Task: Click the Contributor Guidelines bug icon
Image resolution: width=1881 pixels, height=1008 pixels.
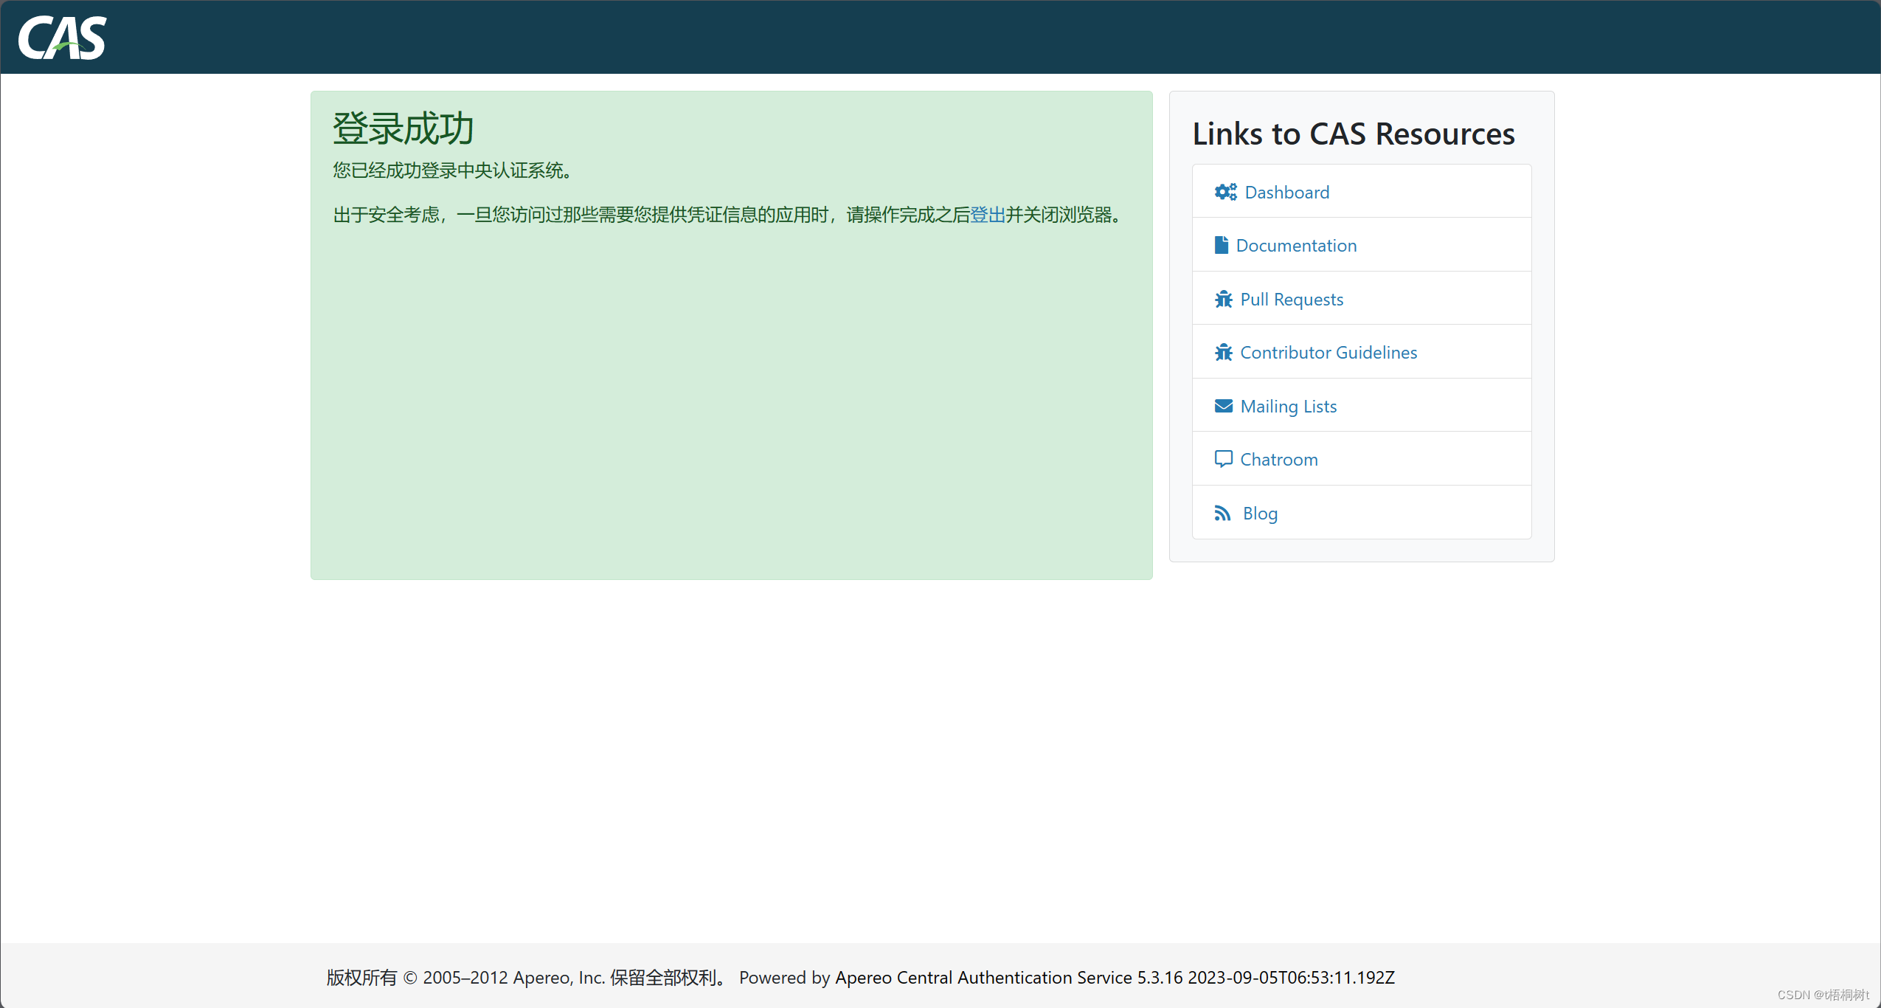Action: [1223, 352]
